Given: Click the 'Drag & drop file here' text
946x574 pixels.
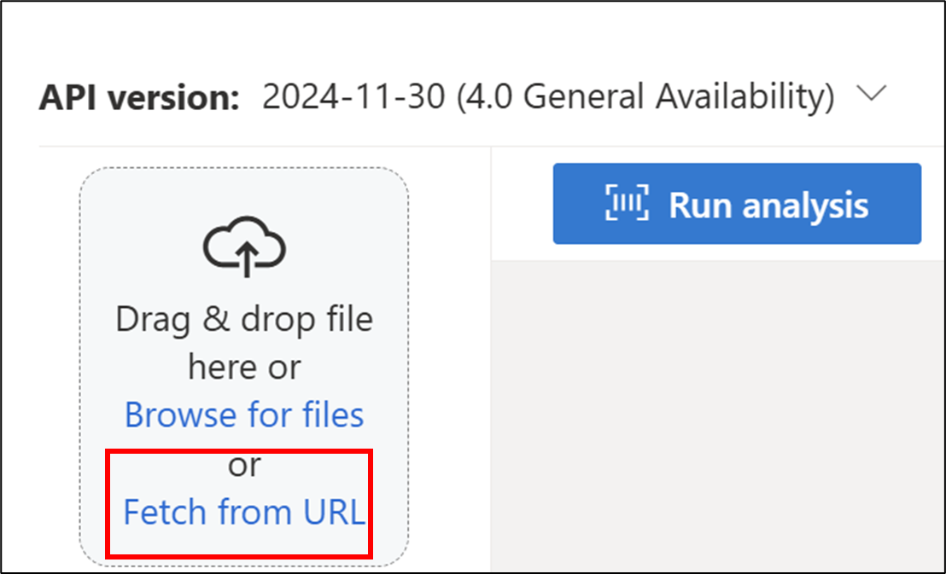Looking at the screenshot, I should click(244, 343).
